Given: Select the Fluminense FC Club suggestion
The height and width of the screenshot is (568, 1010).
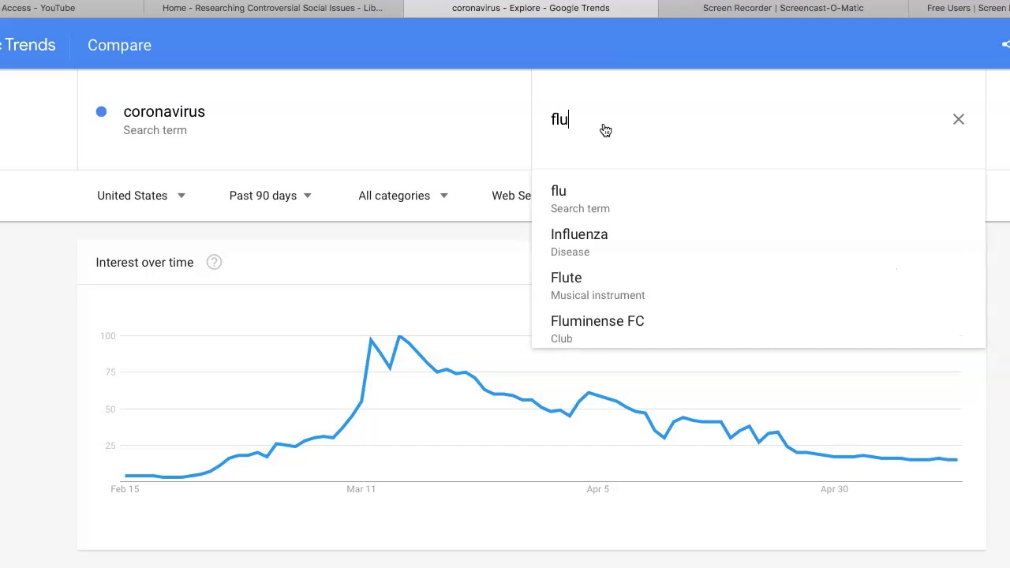Looking at the screenshot, I should point(758,329).
